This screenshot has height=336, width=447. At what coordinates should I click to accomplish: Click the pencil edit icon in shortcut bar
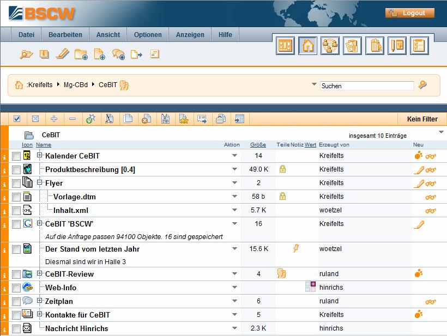tap(63, 53)
